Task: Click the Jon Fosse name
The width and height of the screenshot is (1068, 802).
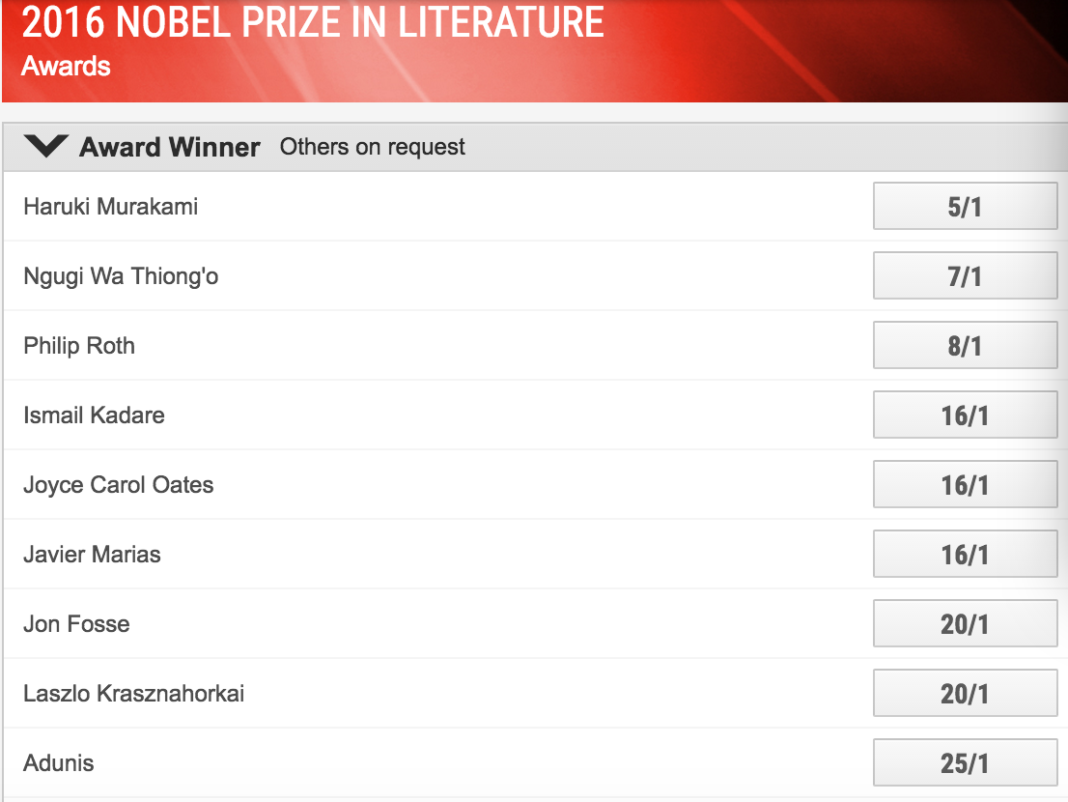Action: tap(76, 624)
